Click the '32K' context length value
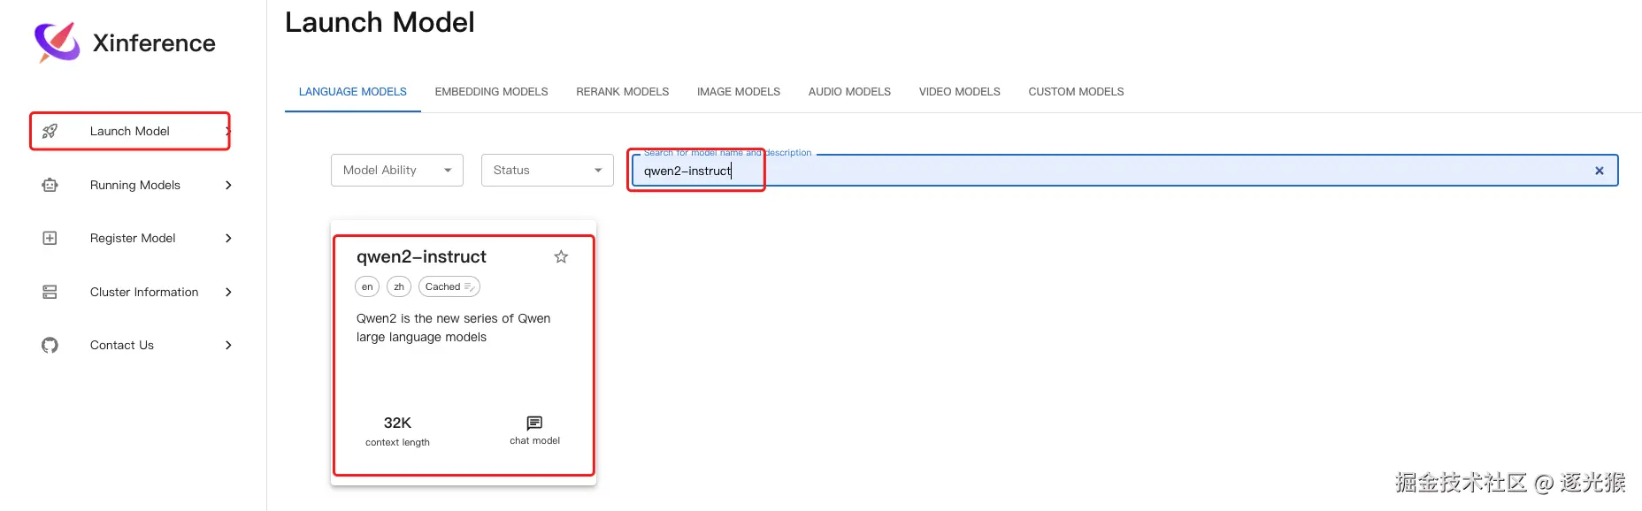 (x=397, y=423)
